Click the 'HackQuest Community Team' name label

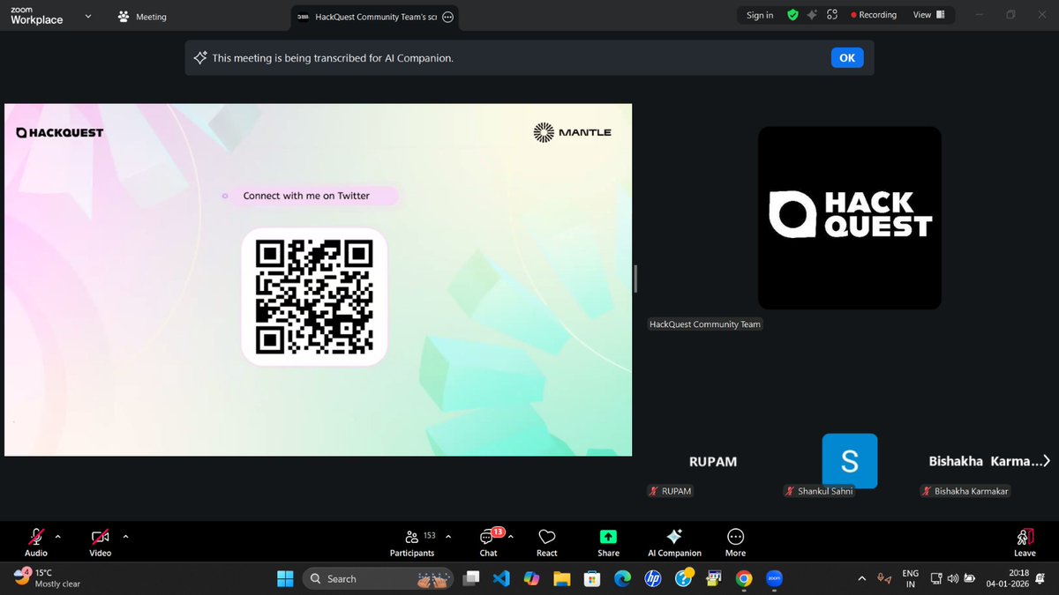pos(705,324)
